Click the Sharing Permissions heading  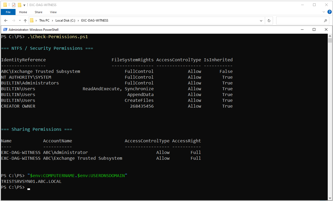point(37,129)
